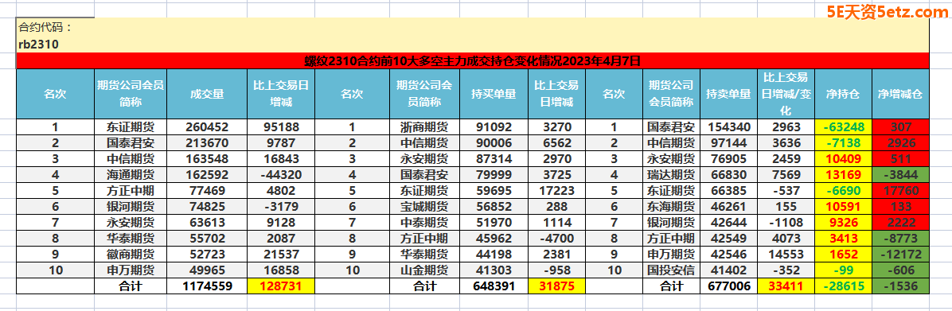Select the 17223 long increase cell
The height and width of the screenshot is (311, 952).
556,190
